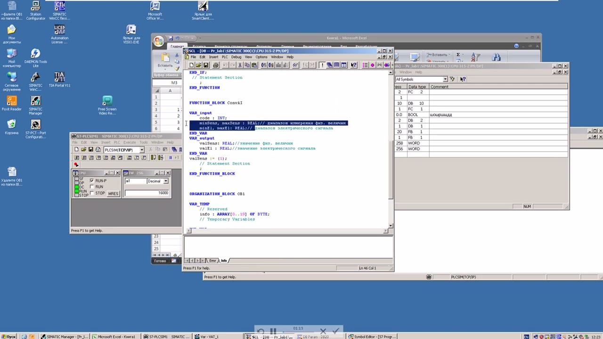Open Foxit Reader desktop icon
The width and height of the screenshot is (603, 339).
(x=12, y=103)
